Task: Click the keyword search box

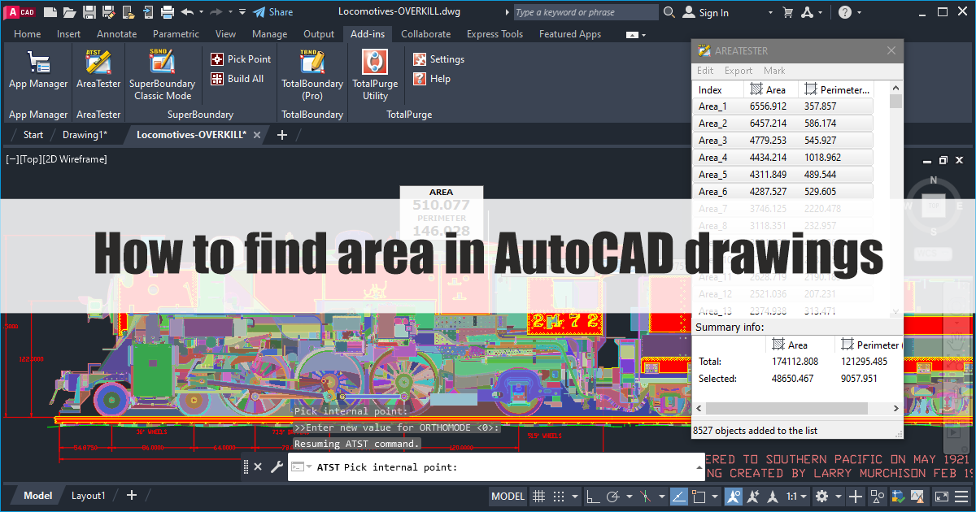Action: coord(586,12)
